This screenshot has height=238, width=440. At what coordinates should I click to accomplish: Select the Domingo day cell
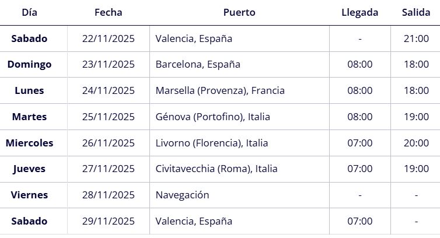point(29,64)
